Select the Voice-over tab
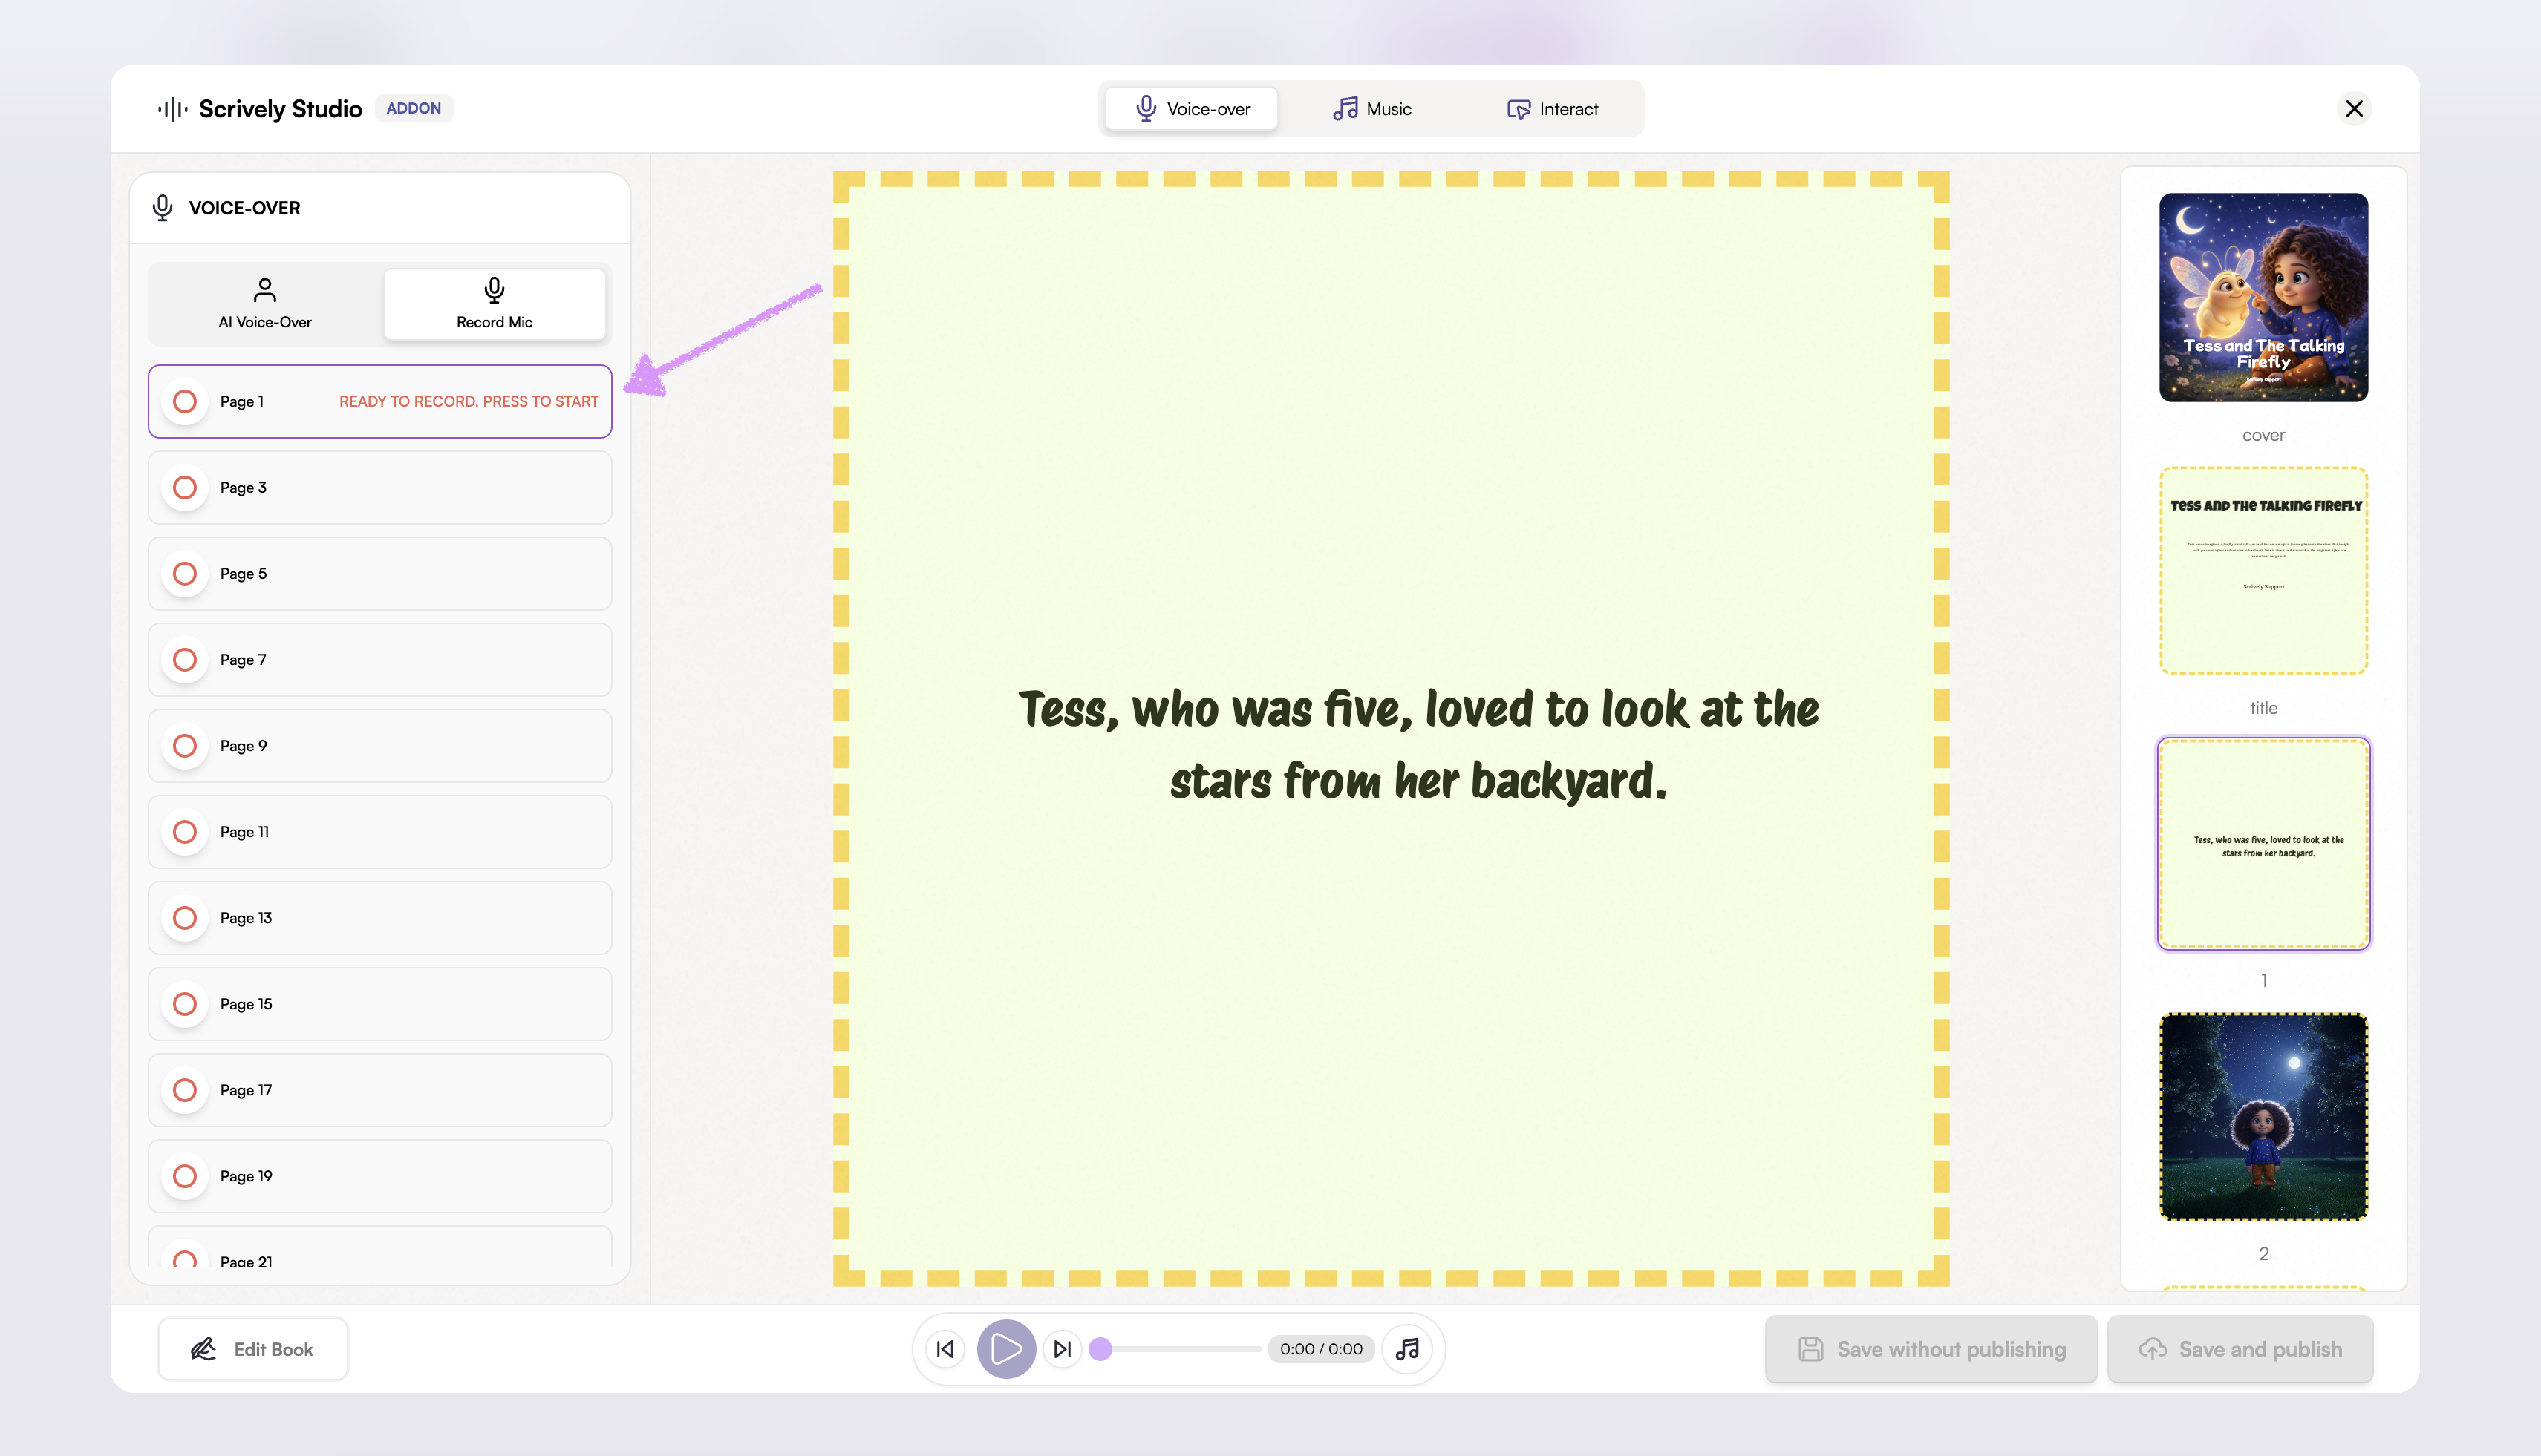Viewport: 2541px width, 1456px height. coord(1192,109)
